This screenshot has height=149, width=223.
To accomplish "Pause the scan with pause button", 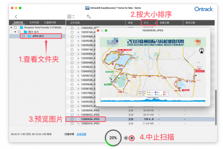I will 126,138.
